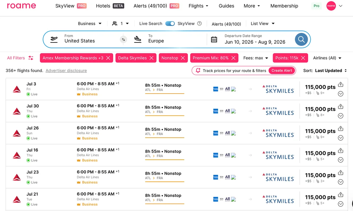
Task: Edit the To field showing Europe
Action: click(156, 41)
